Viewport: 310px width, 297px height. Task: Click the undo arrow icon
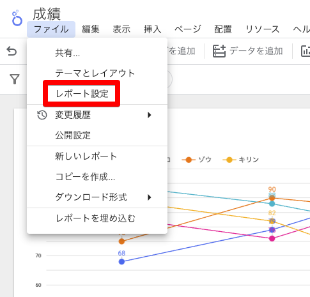12,51
